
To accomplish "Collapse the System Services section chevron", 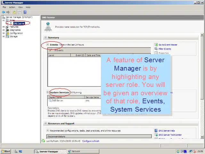I will (x=48, y=92).
